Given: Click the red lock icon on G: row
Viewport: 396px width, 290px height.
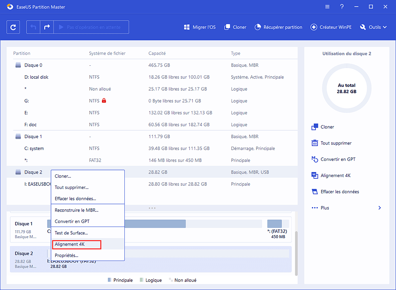Looking at the screenshot, I should (104, 101).
